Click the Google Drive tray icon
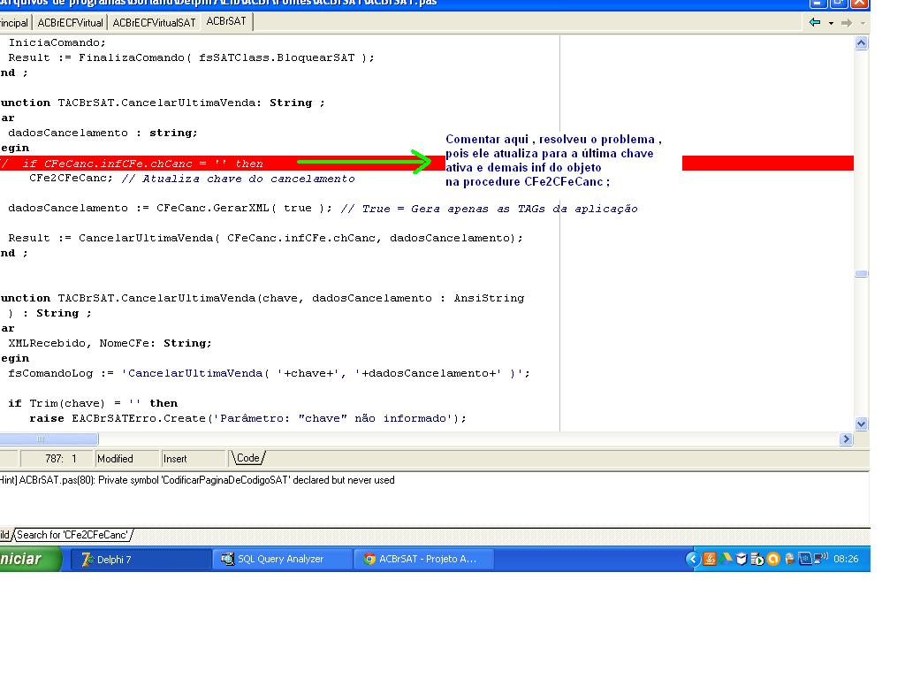 726,559
